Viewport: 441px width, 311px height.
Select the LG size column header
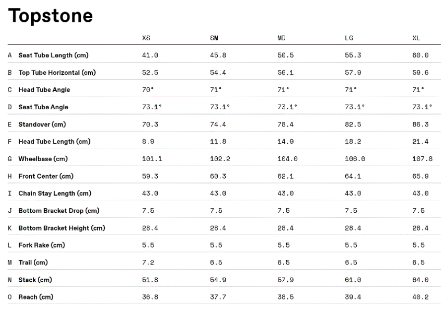[x=349, y=38]
